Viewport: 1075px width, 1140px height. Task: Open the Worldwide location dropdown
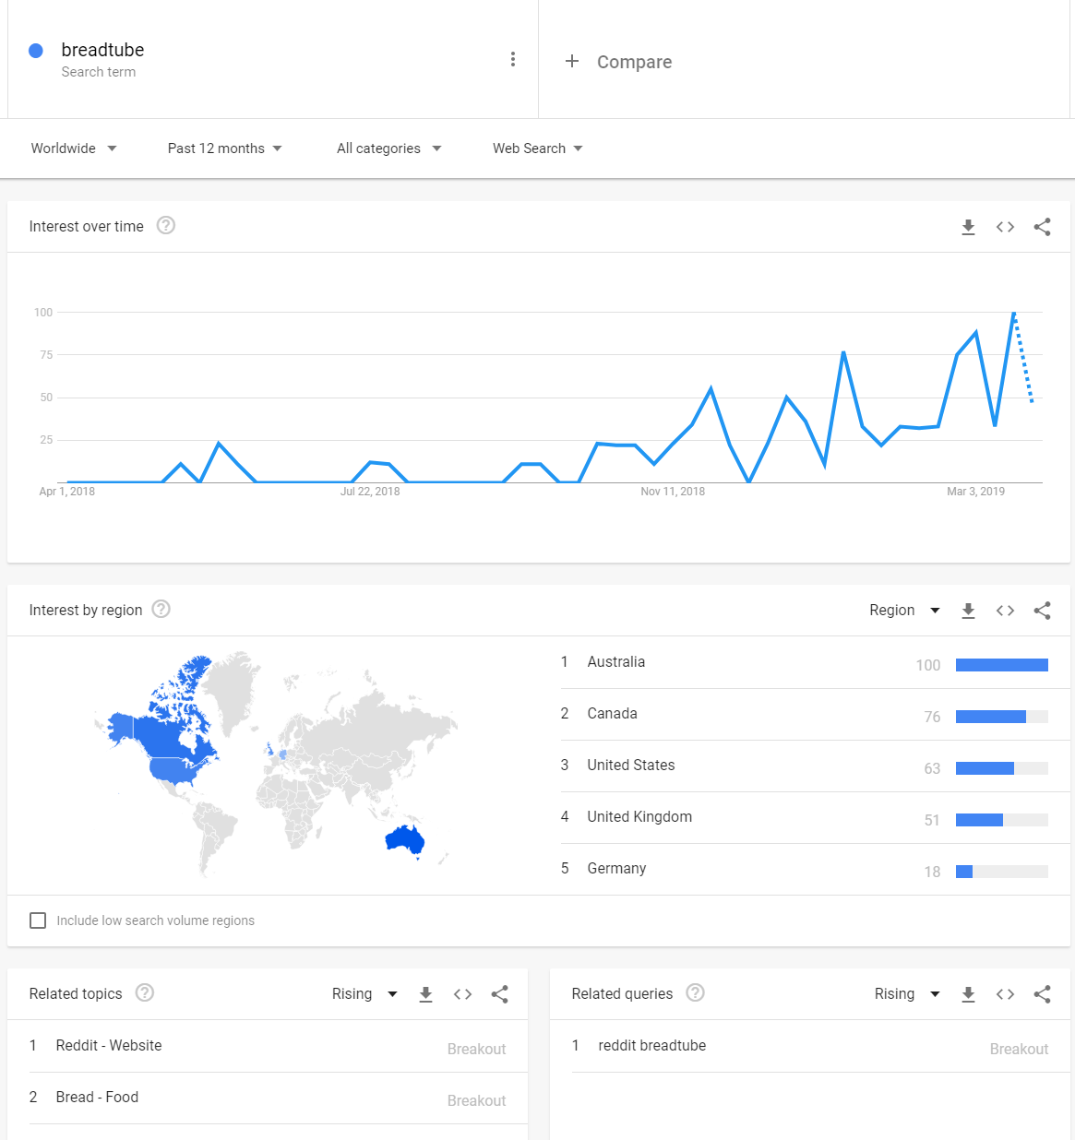(74, 148)
